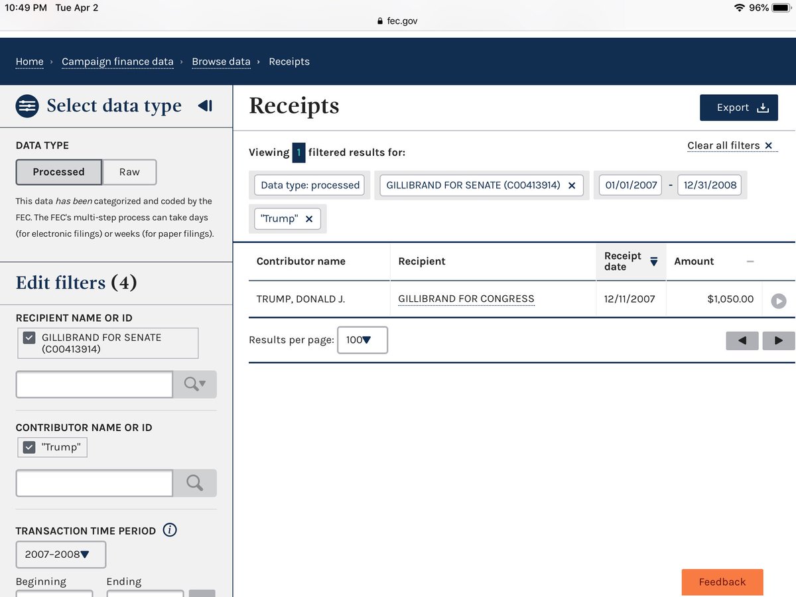Remove the "Trump" filter tag
The height and width of the screenshot is (597, 796).
309,219
